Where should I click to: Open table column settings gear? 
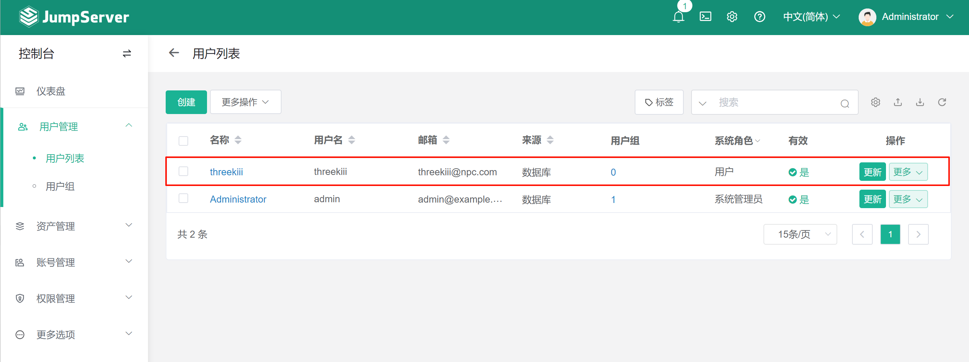(x=875, y=102)
